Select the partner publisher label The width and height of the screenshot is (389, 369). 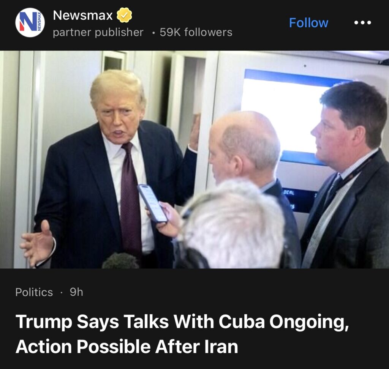[98, 33]
